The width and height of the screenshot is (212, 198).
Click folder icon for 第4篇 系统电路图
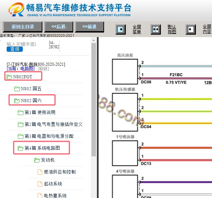click(21, 148)
